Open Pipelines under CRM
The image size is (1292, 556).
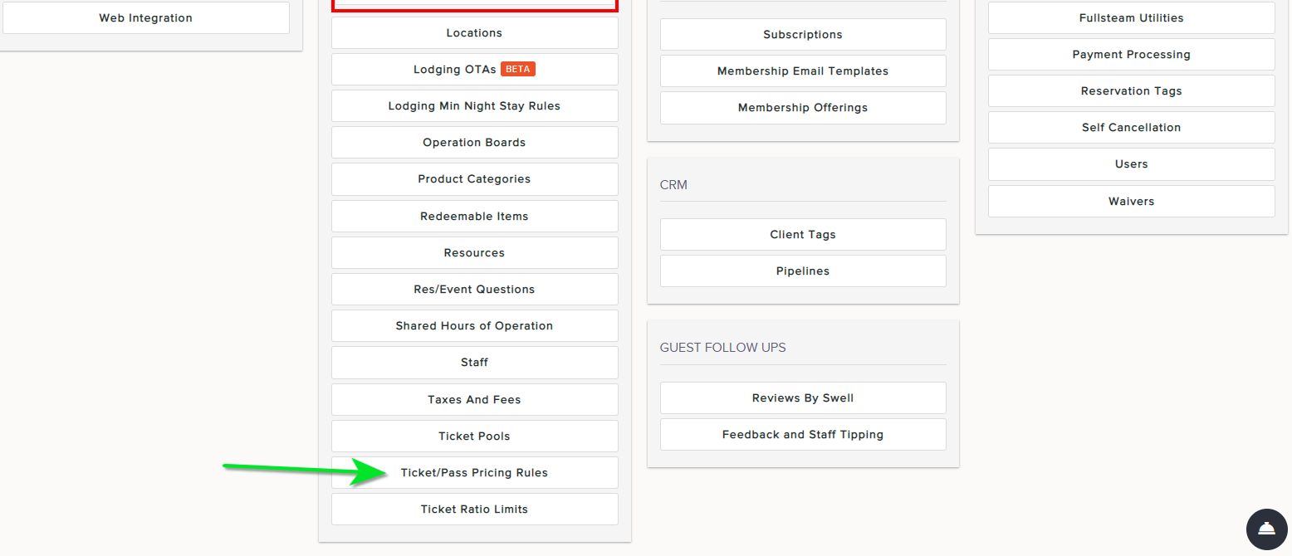[x=803, y=271]
